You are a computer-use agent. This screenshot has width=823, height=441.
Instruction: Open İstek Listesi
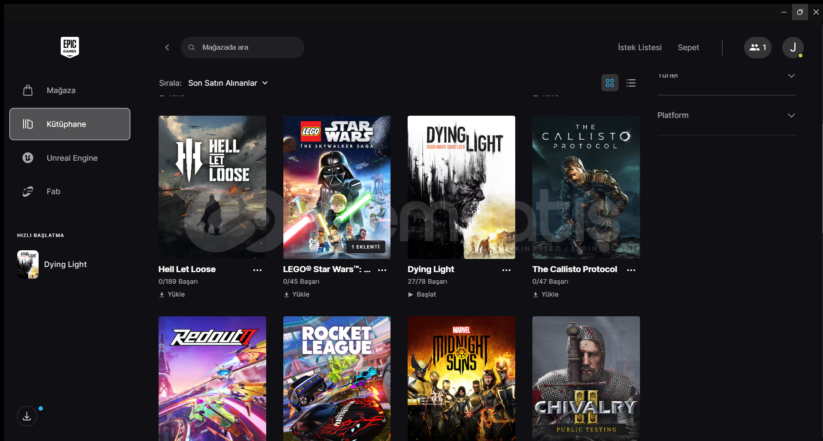pos(640,47)
